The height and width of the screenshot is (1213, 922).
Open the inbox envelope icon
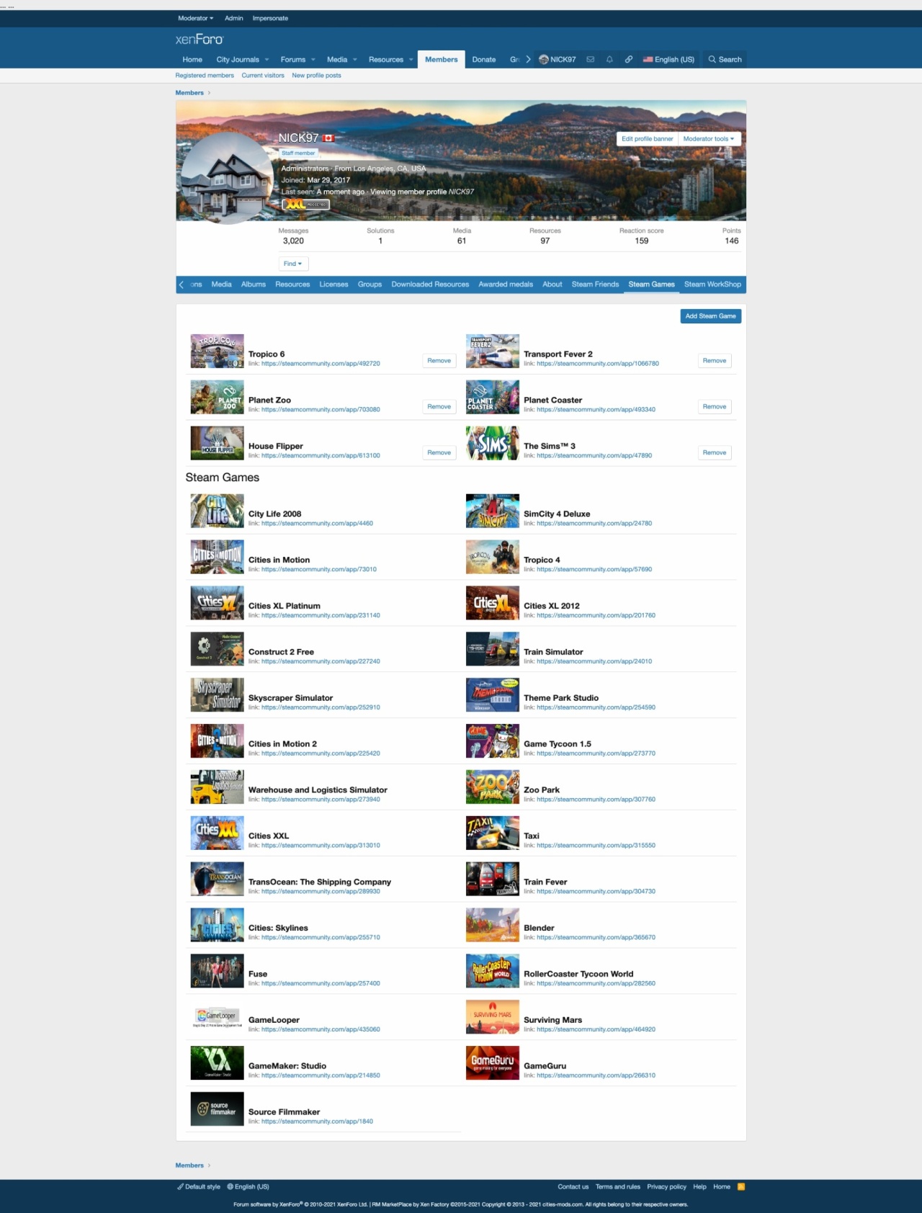(591, 60)
